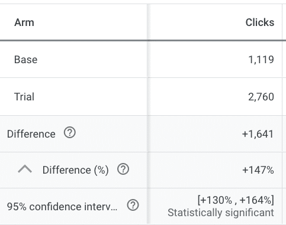Click the +1,641 difference value
The image size is (286, 225).
coord(258,134)
